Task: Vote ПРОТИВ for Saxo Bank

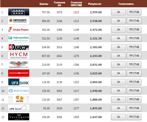Action: (x=134, y=12)
